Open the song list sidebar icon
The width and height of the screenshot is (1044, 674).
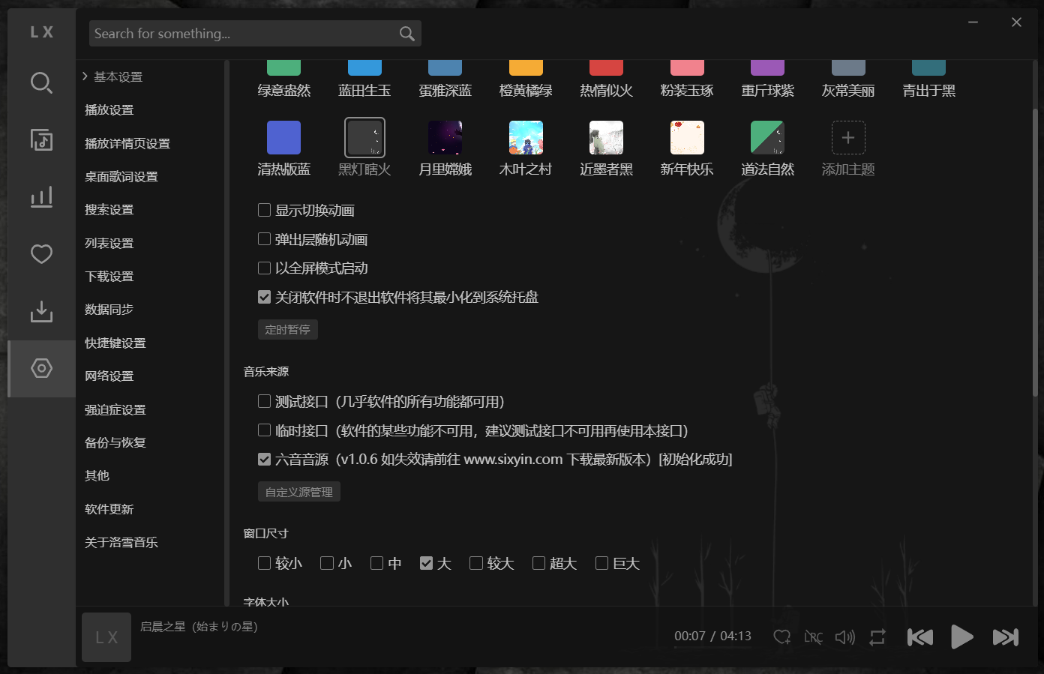click(x=41, y=139)
